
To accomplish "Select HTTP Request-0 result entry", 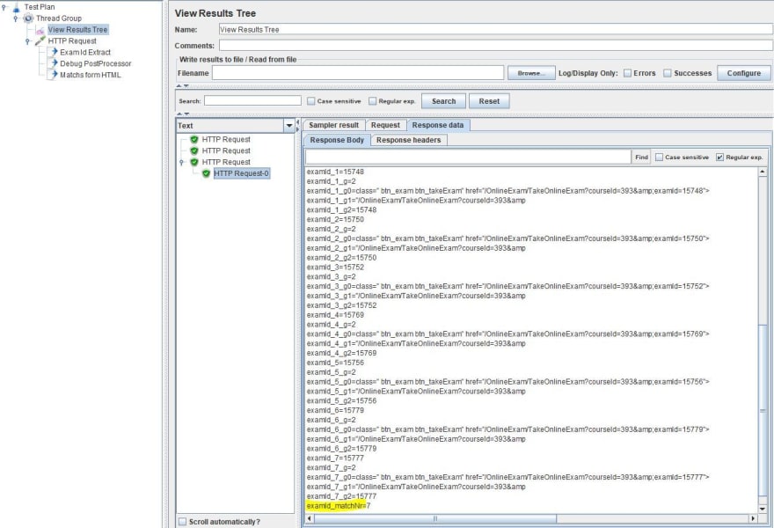I will (x=241, y=174).
